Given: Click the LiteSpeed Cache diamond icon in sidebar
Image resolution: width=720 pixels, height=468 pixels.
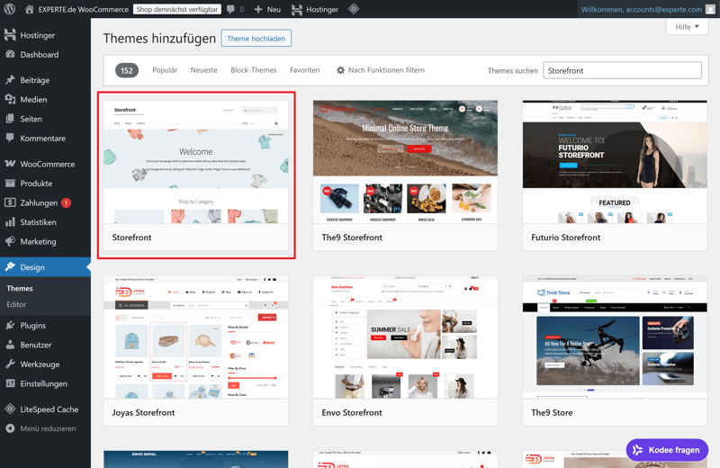Looking at the screenshot, I should pyautogui.click(x=10, y=409).
